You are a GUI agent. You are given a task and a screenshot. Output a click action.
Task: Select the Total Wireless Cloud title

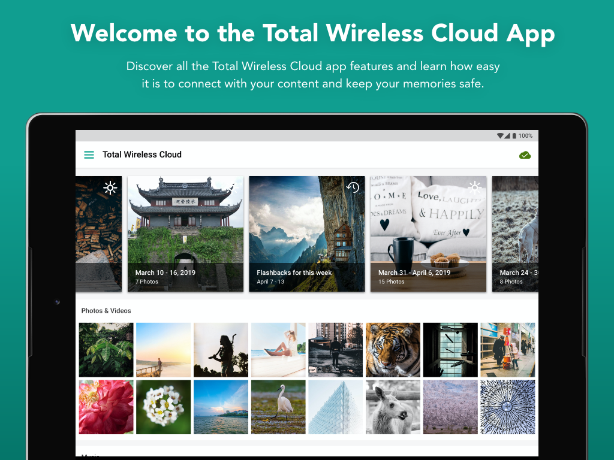click(x=142, y=155)
